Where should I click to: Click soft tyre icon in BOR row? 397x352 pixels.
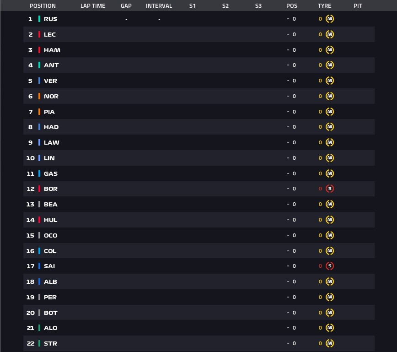[x=330, y=189]
